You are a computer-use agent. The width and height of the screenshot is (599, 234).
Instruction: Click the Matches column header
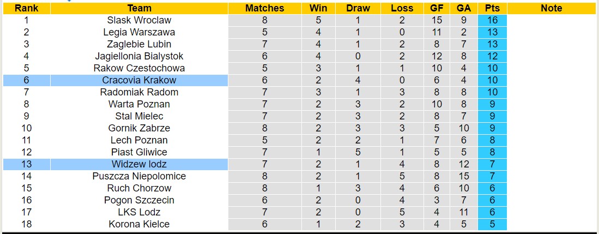[x=264, y=8]
